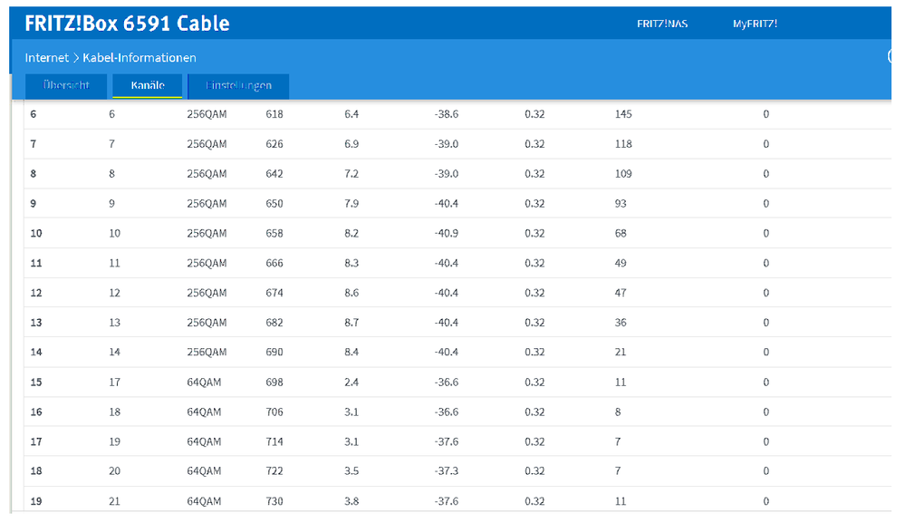
Task: Select frequency value 642
Action: pos(274,174)
